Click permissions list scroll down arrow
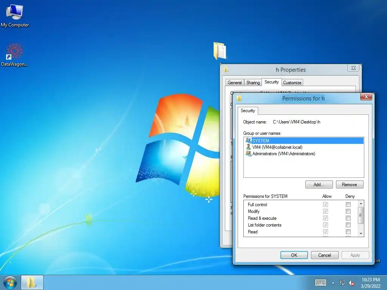 click(x=361, y=233)
